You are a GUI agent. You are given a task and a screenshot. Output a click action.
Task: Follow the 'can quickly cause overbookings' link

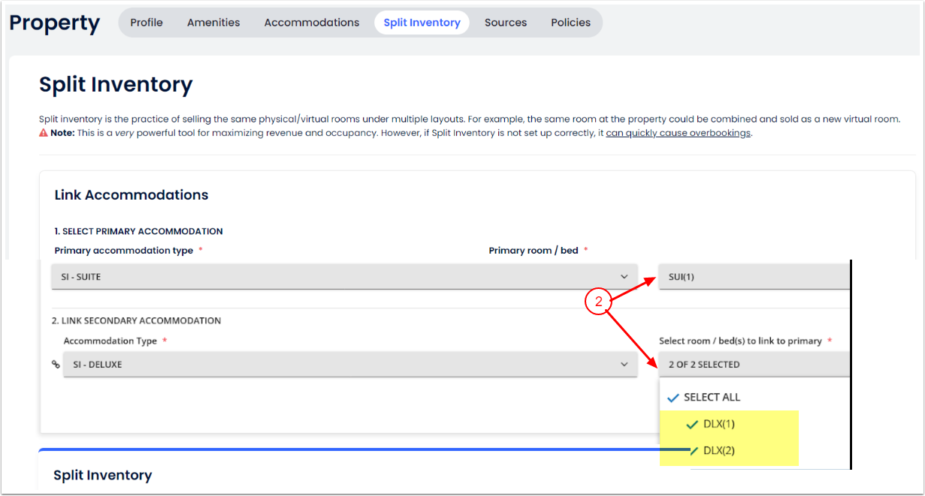coord(678,133)
